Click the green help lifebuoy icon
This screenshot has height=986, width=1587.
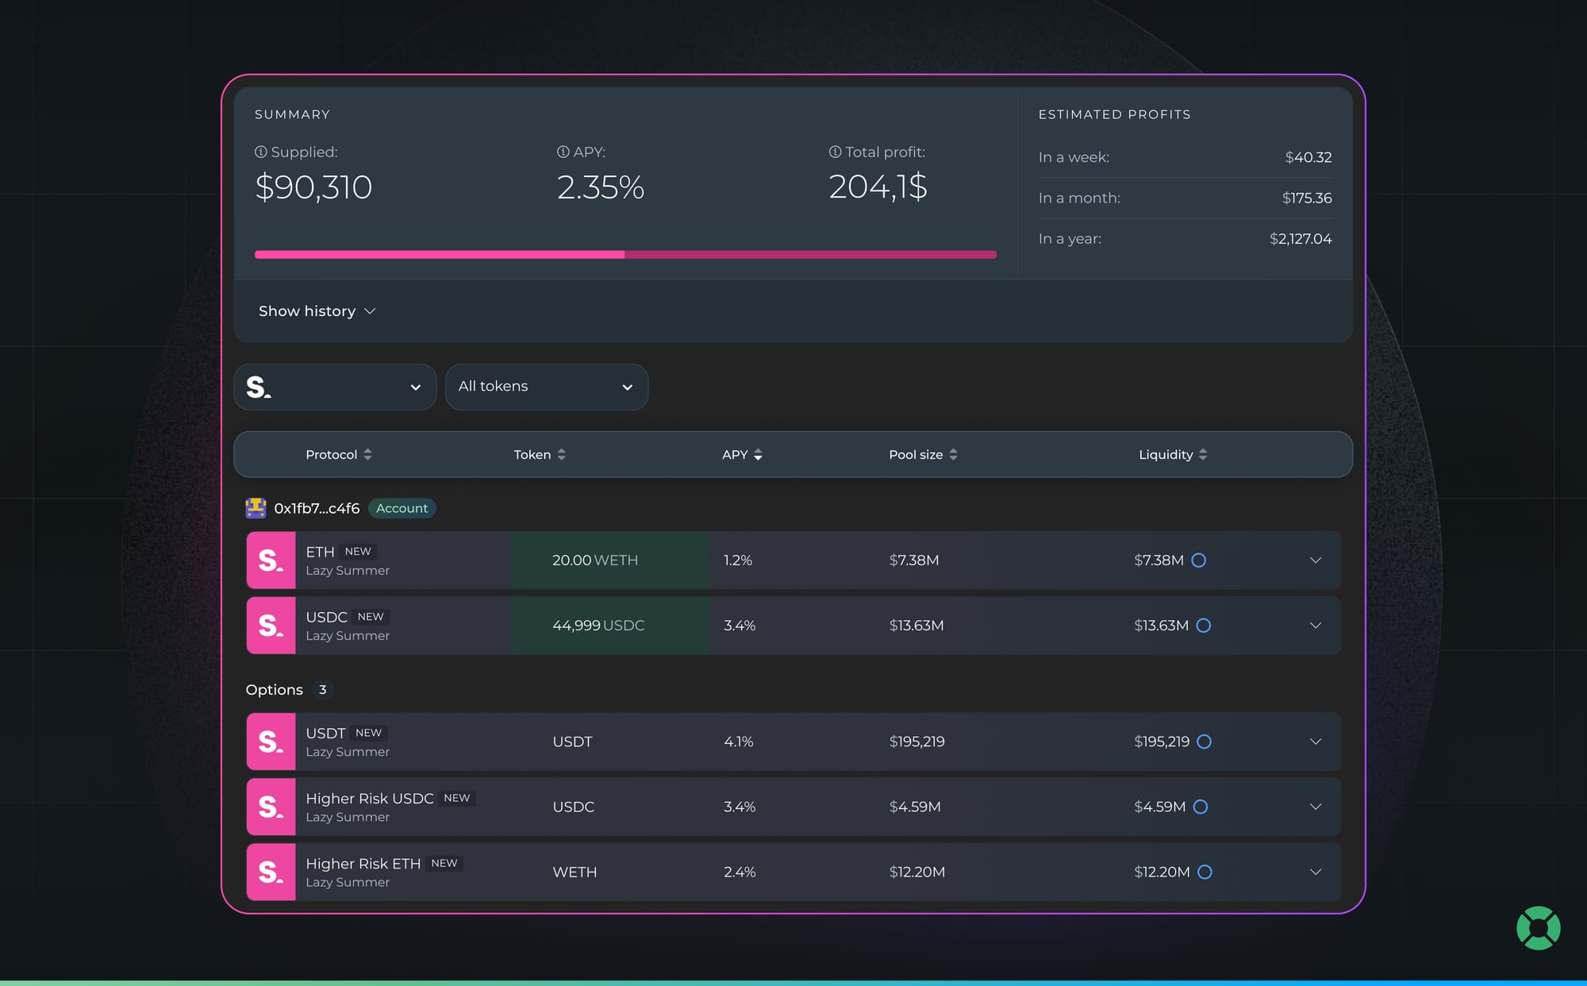coord(1538,928)
